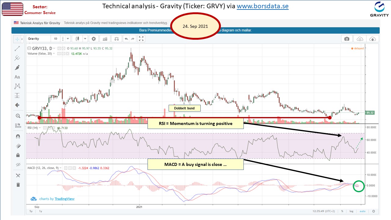Open the TradingView link
Viewport: 391px width, 220px height.
tap(64, 199)
